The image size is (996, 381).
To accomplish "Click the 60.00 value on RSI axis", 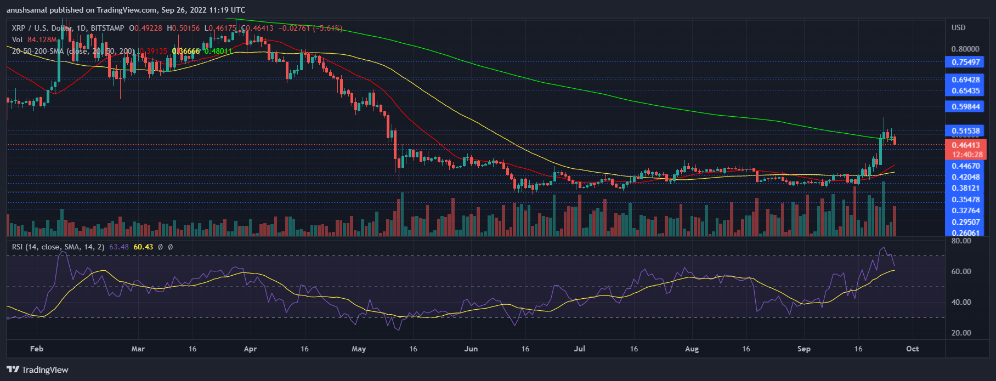I will [961, 271].
